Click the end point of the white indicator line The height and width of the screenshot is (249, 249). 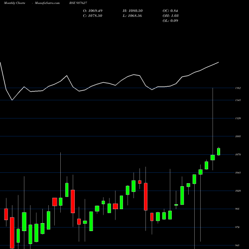[x=219, y=62]
